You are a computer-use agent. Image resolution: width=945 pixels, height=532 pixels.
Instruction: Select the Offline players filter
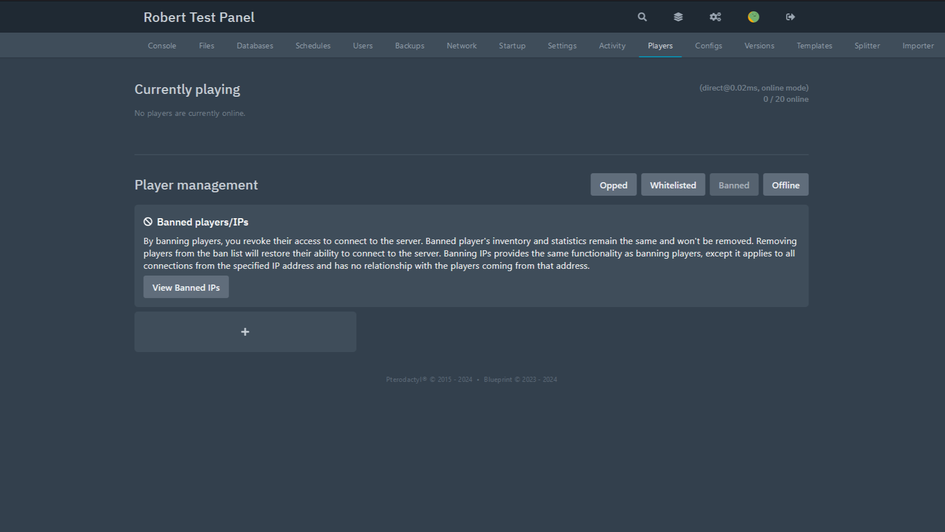785,185
